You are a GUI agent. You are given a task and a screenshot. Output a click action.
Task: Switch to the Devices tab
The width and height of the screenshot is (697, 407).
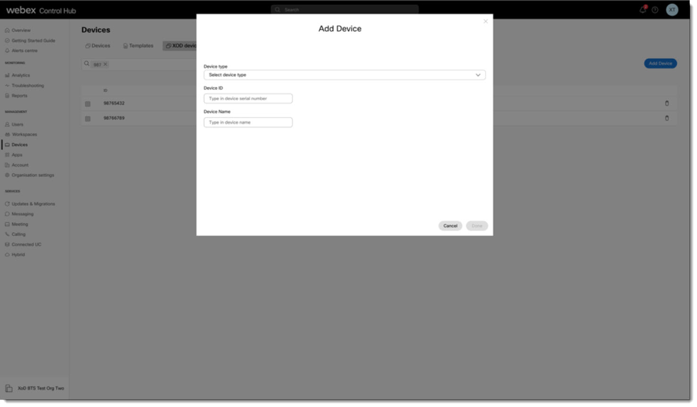(98, 46)
